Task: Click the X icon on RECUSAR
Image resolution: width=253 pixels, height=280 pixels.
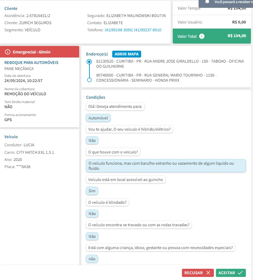Action: (x=208, y=273)
